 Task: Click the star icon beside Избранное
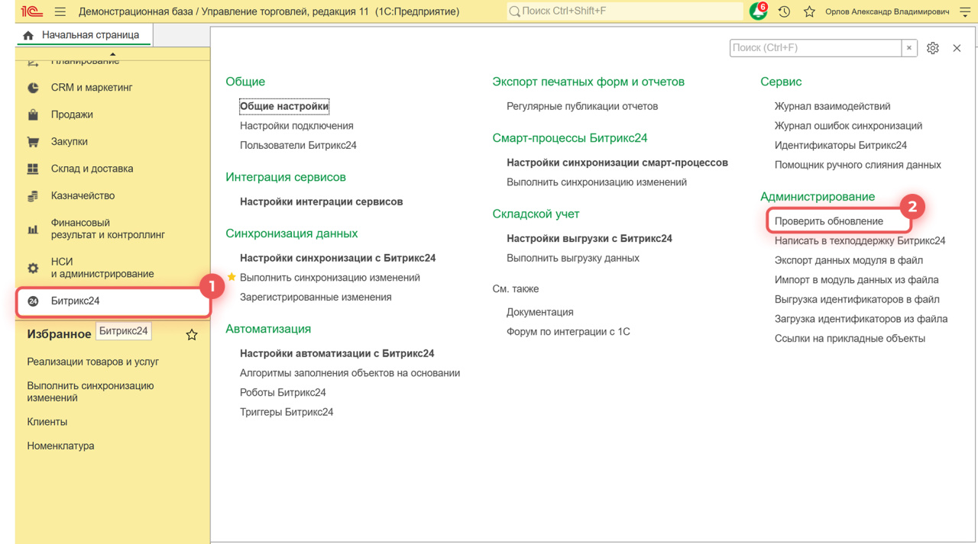point(192,334)
